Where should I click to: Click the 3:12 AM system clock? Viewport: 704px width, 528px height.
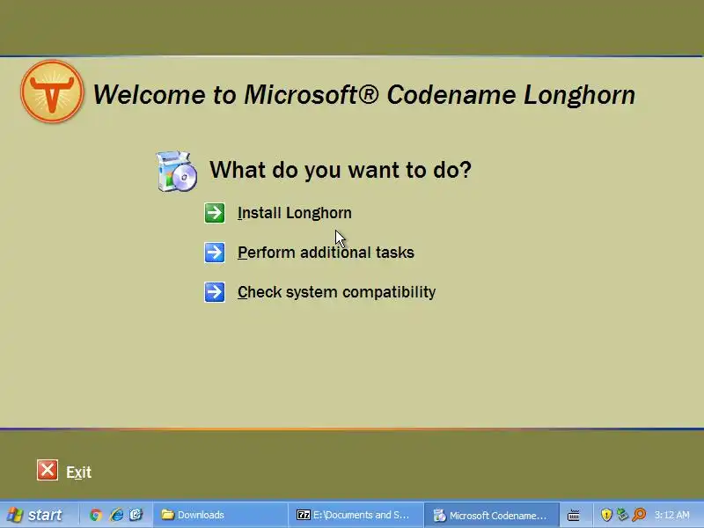(x=671, y=515)
